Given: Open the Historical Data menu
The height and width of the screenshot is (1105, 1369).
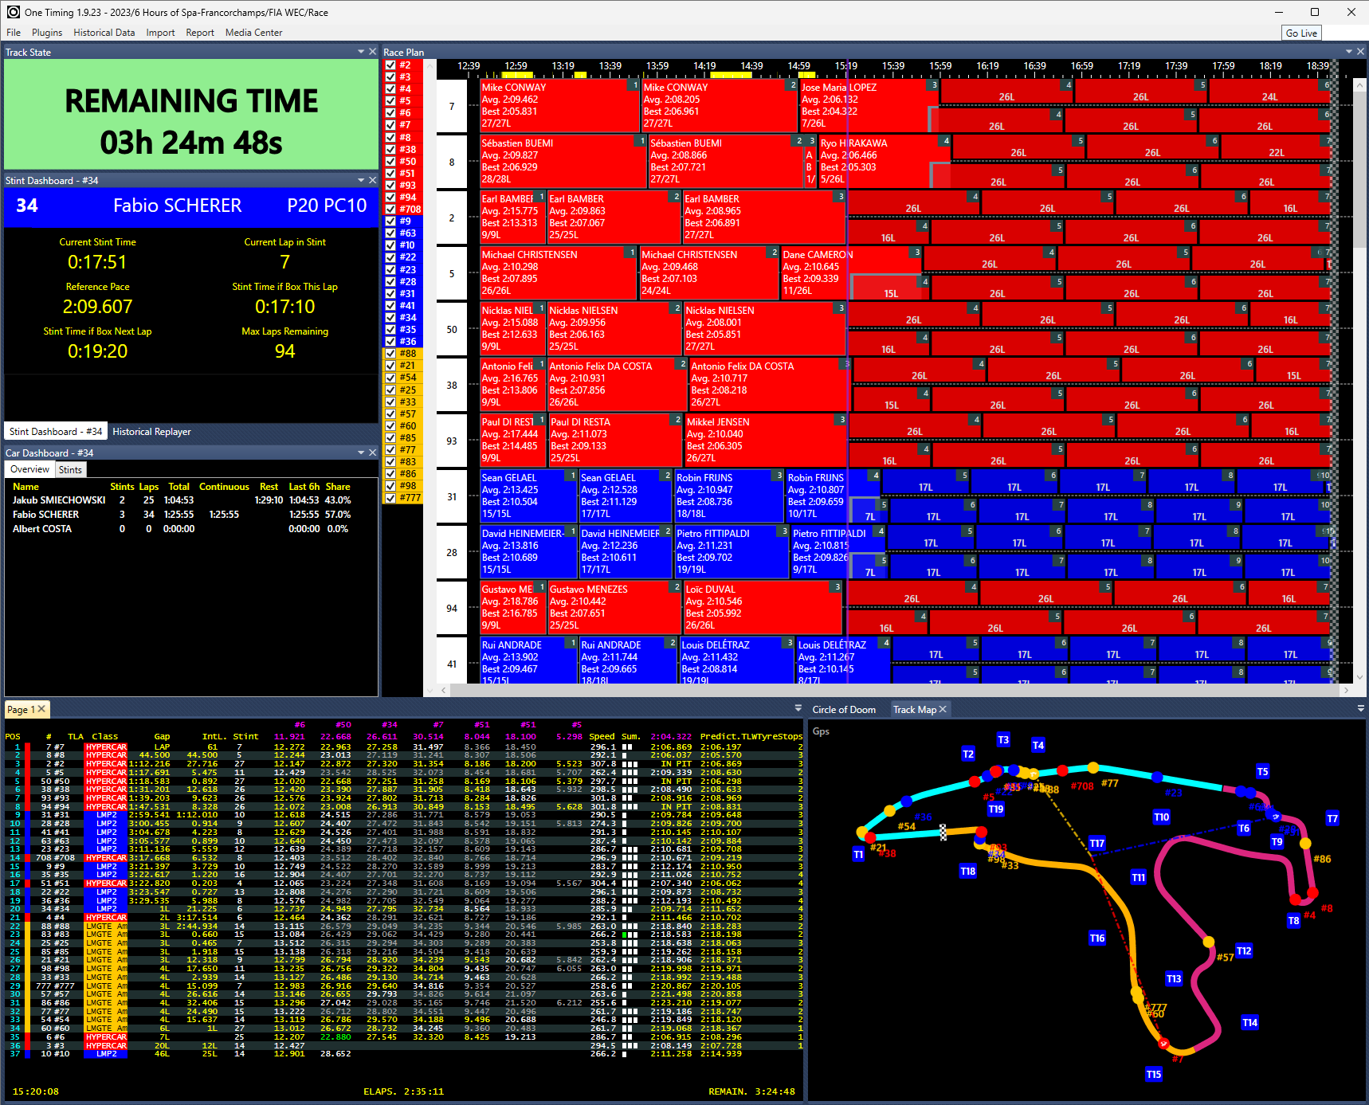Looking at the screenshot, I should click(x=104, y=33).
